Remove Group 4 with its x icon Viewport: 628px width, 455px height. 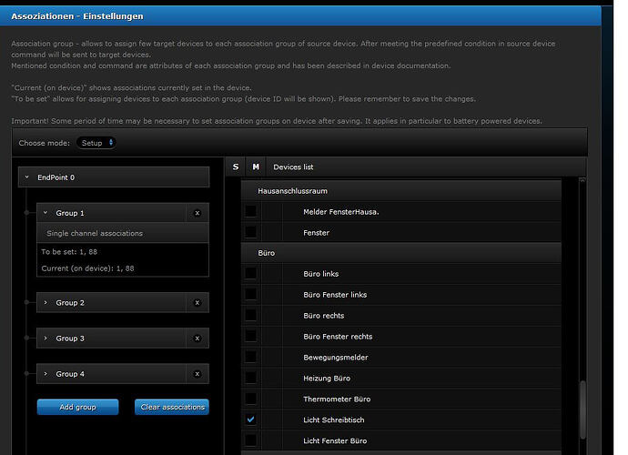(198, 374)
